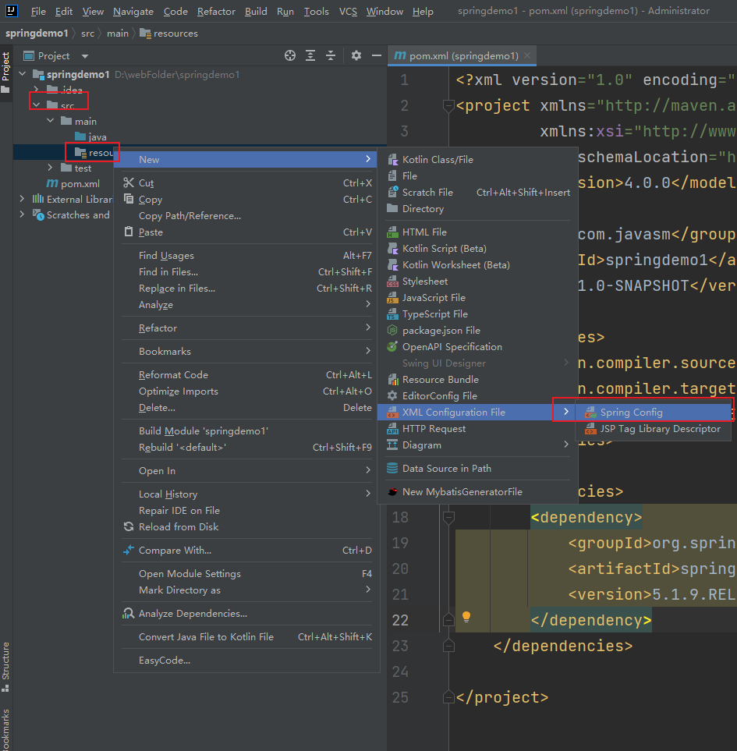Expand Scratches and Consoles node
This screenshot has height=751, width=737.
coord(22,214)
